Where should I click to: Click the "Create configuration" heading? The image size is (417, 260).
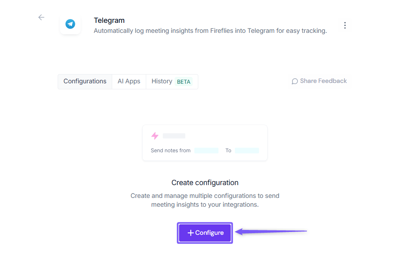tap(205, 183)
